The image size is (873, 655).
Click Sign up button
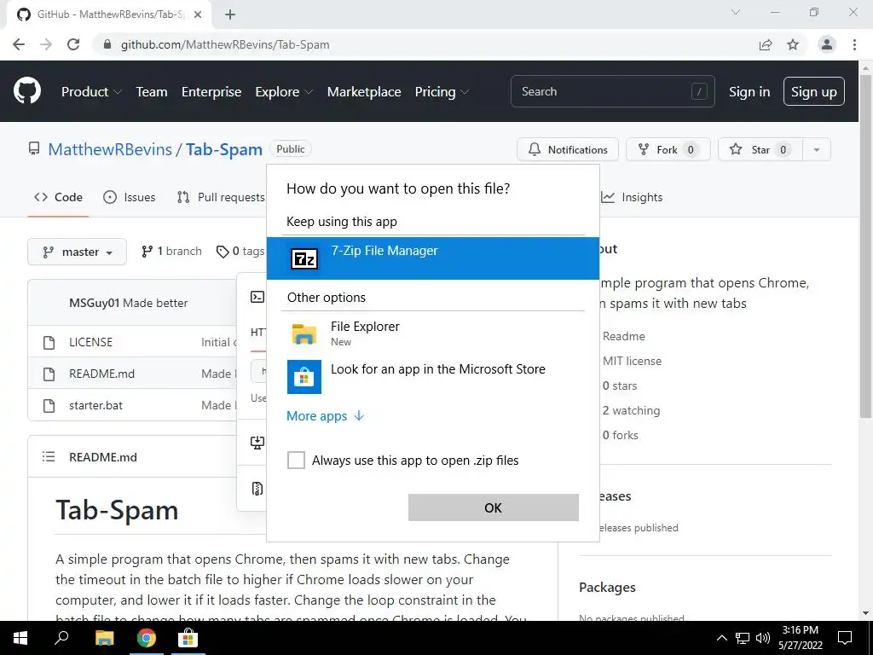(813, 91)
